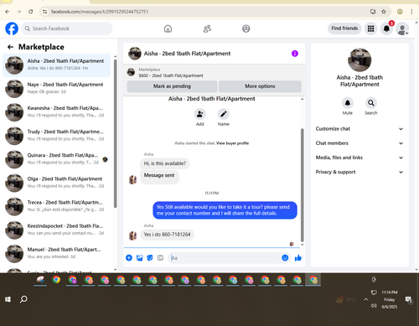Expand Media, files and links section
This screenshot has height=326, width=419.
[x=360, y=158]
